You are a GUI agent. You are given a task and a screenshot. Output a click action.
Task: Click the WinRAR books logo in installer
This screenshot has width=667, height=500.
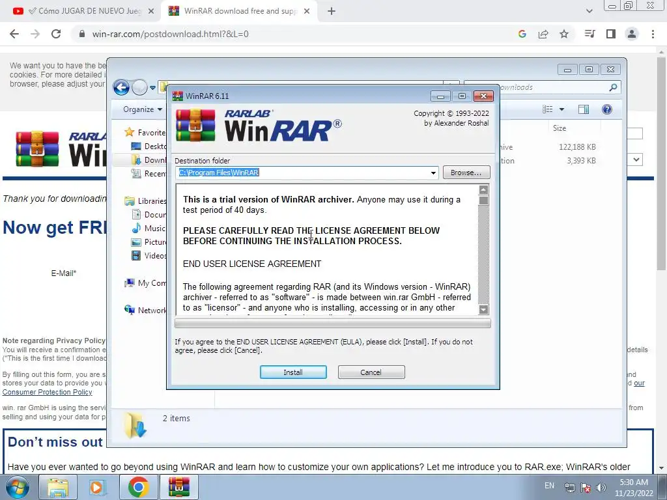[x=195, y=125]
